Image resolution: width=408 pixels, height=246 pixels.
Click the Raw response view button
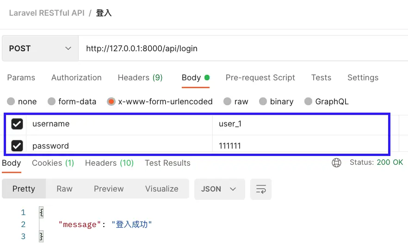(x=64, y=189)
